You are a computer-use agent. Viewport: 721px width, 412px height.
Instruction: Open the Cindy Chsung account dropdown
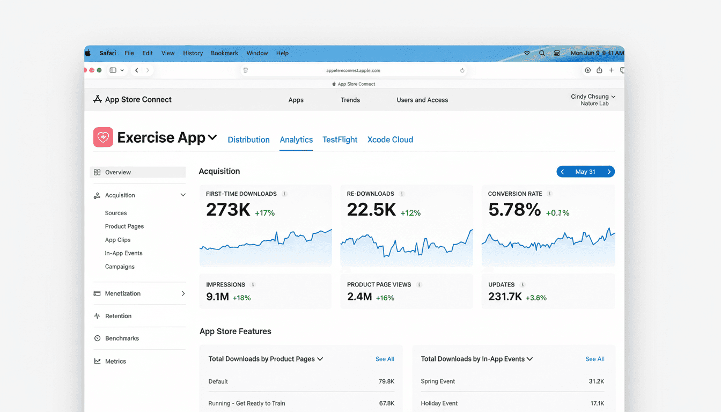(593, 96)
